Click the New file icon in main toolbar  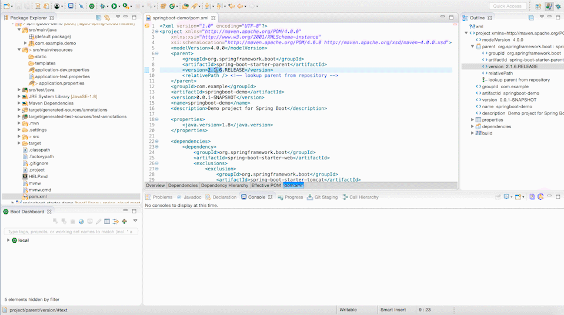click(x=6, y=6)
